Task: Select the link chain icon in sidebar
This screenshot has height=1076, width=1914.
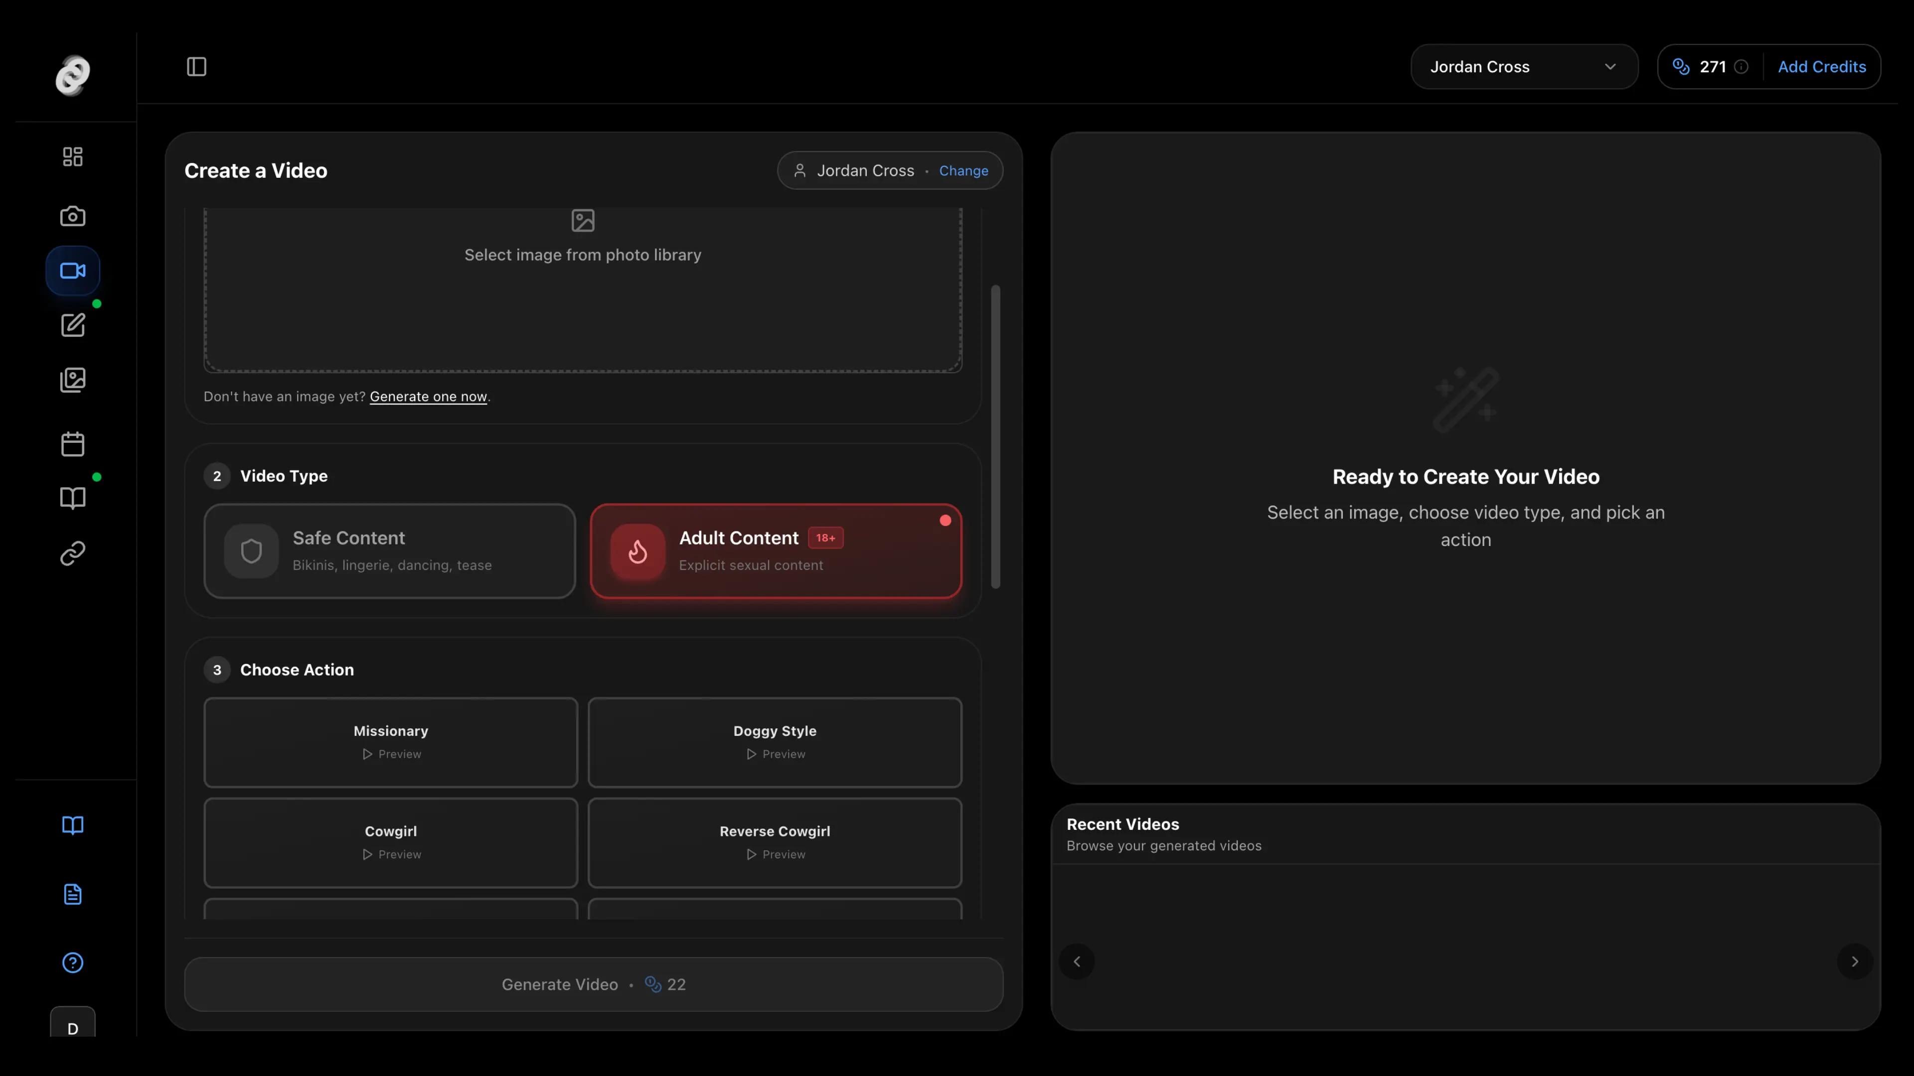Action: point(72,552)
